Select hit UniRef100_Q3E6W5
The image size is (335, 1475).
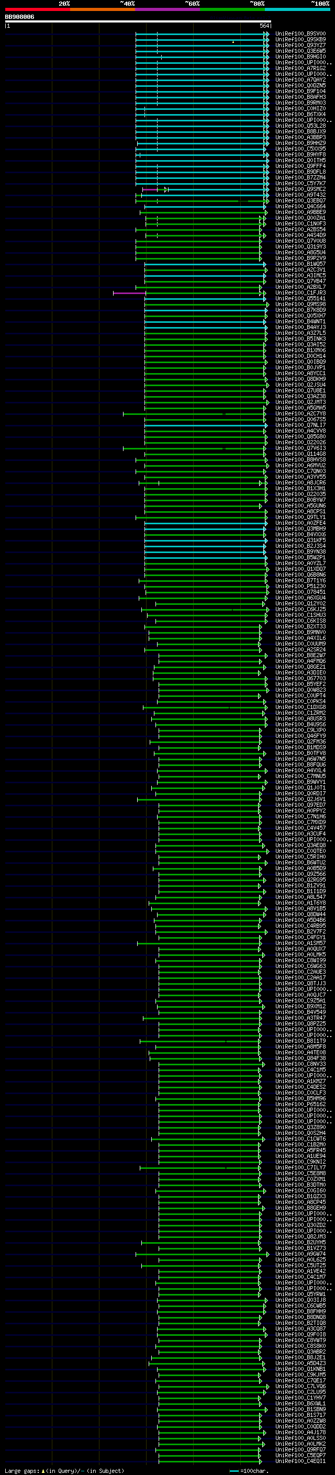coord(300,51)
